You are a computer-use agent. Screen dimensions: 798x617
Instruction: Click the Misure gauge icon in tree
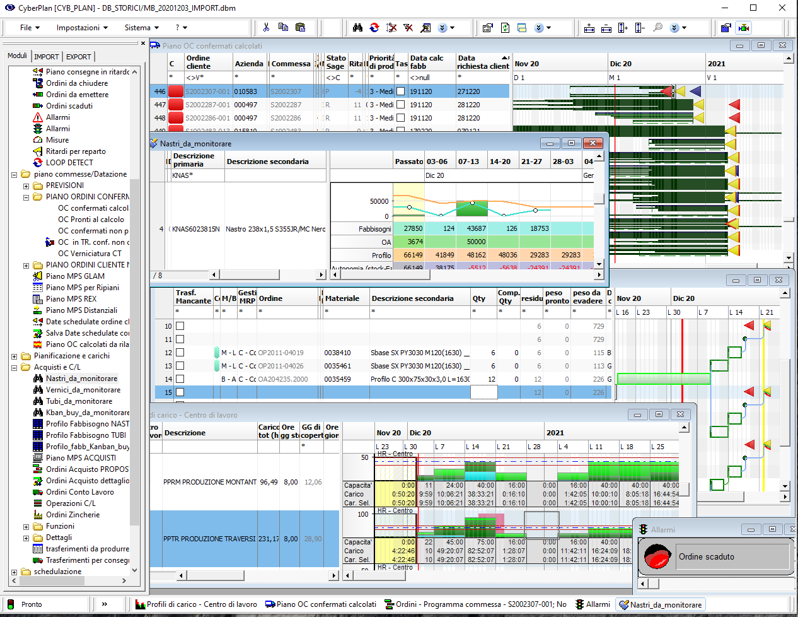[x=38, y=140]
